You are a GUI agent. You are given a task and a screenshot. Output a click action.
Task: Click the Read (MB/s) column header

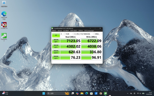point(71,37)
